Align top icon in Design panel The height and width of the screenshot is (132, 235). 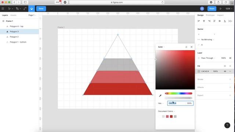coord(214,21)
